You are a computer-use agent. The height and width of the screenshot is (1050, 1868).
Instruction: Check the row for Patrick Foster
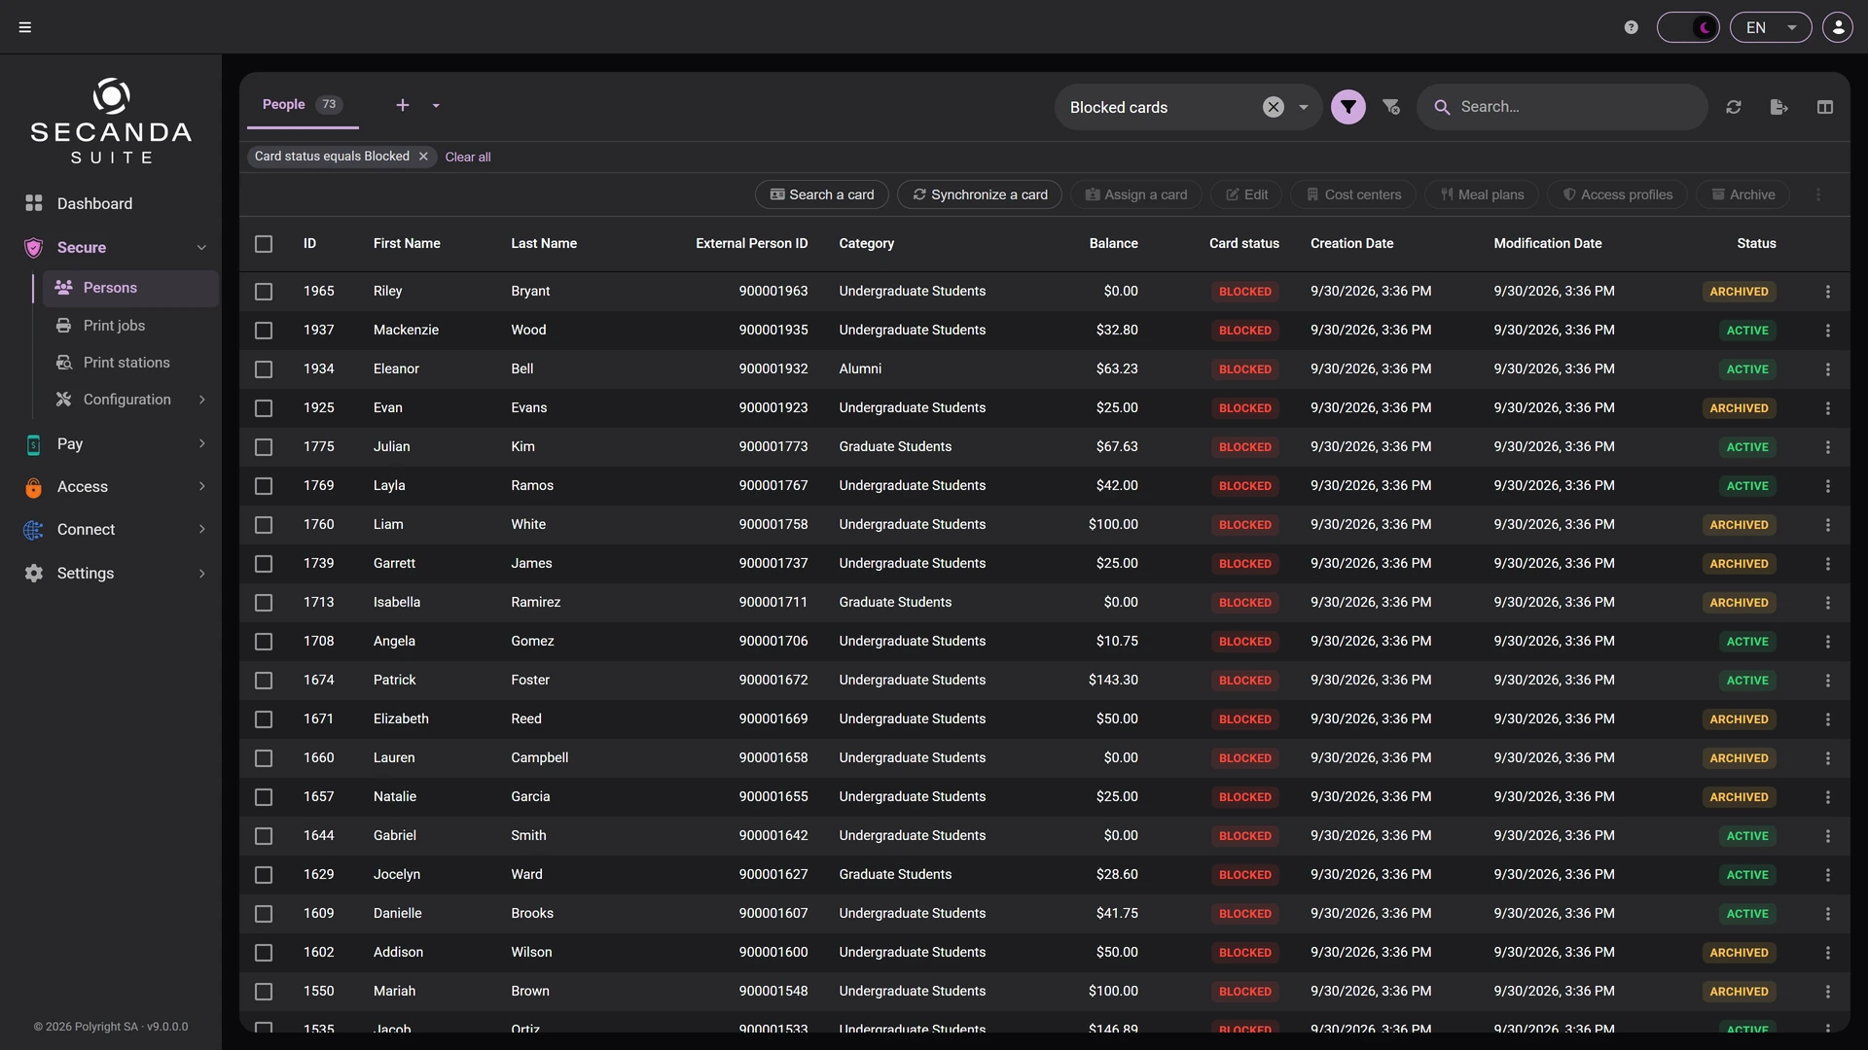264,681
